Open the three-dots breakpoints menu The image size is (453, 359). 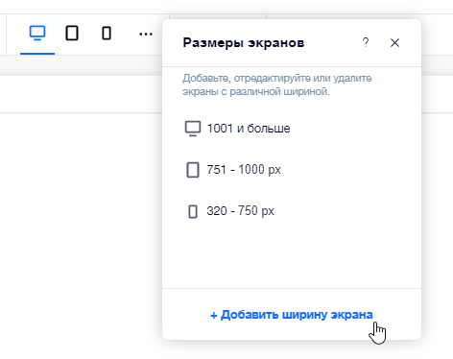tap(146, 34)
